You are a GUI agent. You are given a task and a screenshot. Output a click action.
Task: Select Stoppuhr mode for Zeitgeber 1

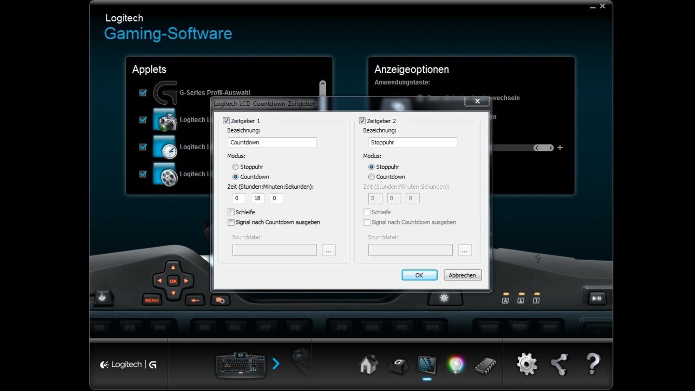[236, 167]
